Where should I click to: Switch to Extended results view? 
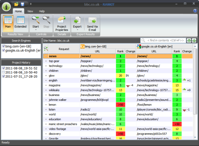coord(21,23)
